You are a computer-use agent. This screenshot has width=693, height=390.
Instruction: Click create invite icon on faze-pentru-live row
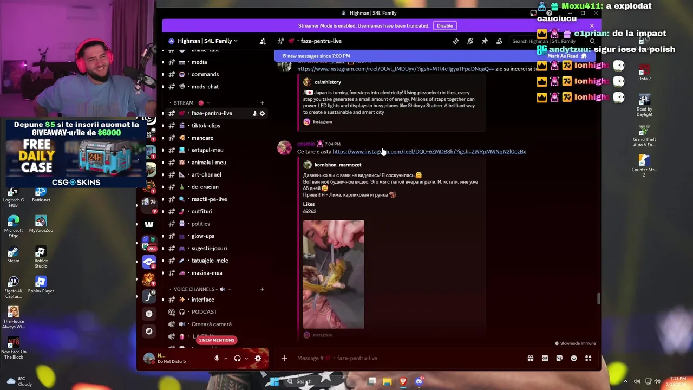(x=254, y=113)
